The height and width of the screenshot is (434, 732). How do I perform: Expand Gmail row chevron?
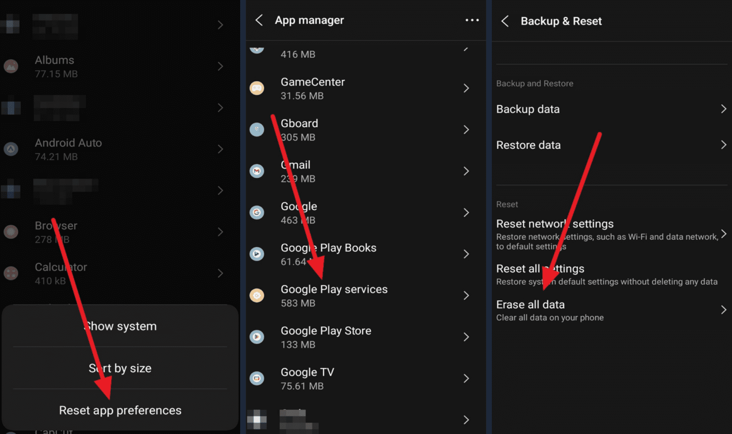click(x=466, y=171)
